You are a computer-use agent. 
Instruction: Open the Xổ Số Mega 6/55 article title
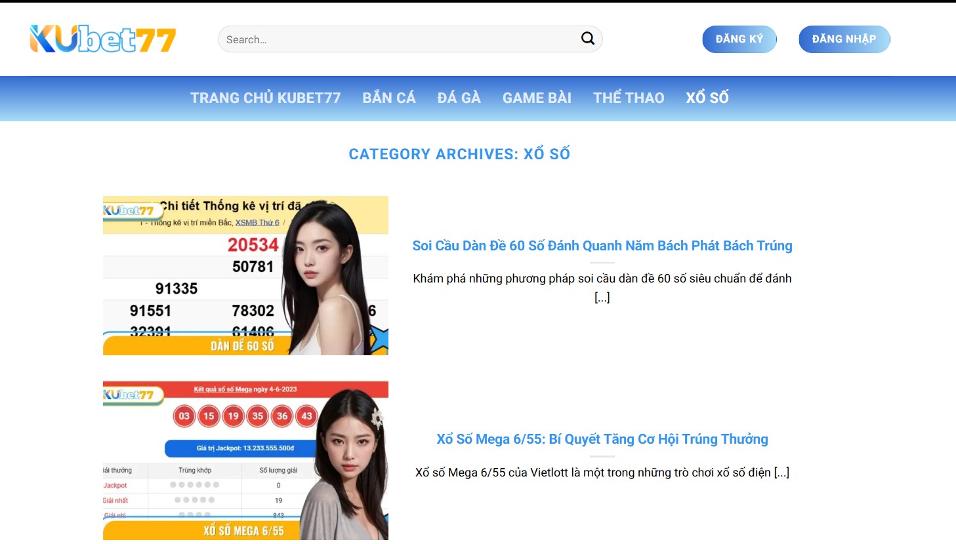coord(602,439)
